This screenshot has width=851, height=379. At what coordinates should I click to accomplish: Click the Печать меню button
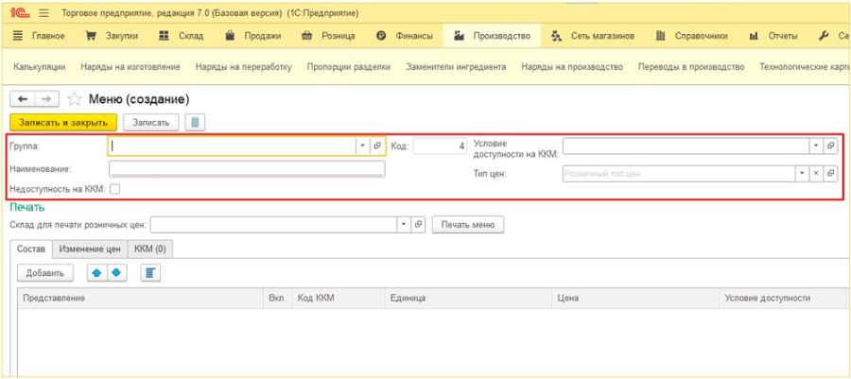tap(468, 225)
